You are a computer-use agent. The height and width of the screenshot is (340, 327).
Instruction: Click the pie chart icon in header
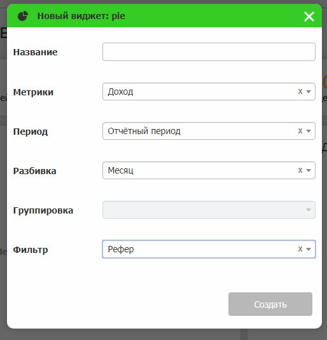click(x=23, y=16)
